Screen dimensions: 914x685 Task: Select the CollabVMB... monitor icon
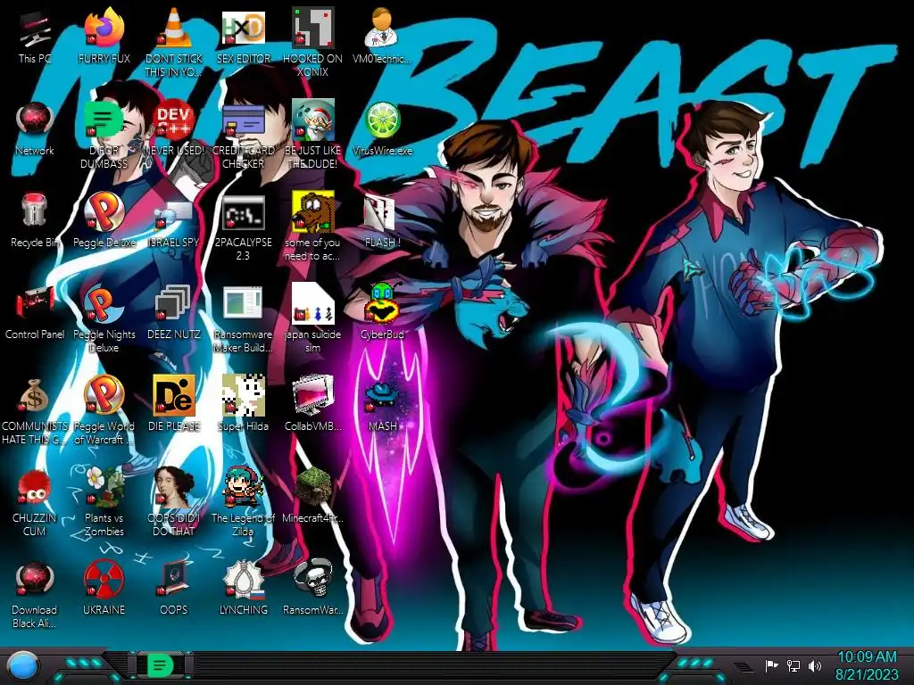click(x=313, y=395)
